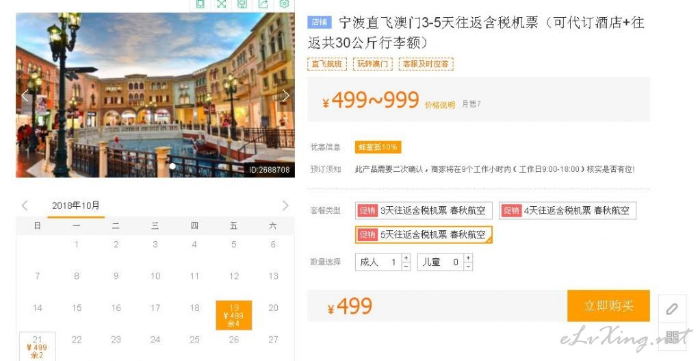The width and height of the screenshot is (700, 361).
Task: Select 4天往返含税机票 春秋航空 package
Action: 567,210
